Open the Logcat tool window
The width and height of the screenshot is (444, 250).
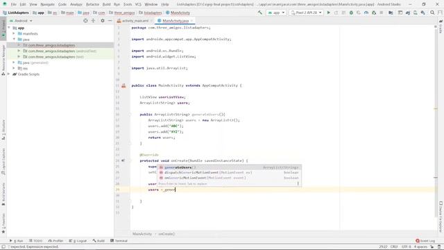pyautogui.click(x=78, y=241)
